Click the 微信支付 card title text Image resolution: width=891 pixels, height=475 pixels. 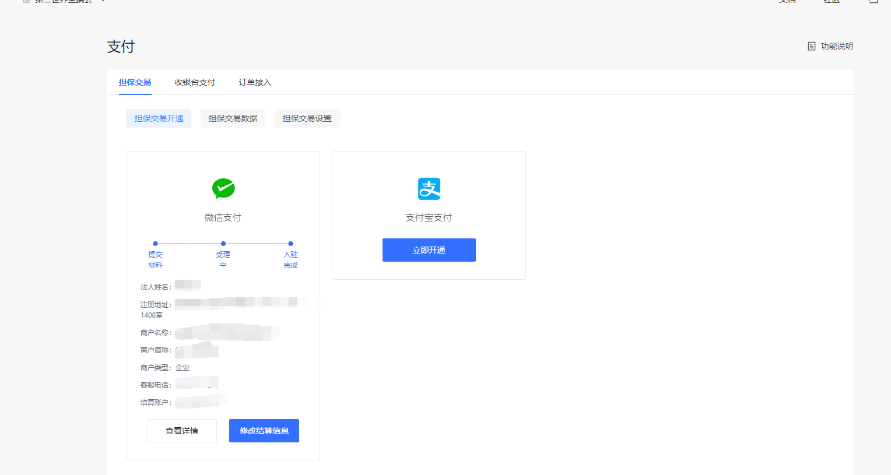223,217
